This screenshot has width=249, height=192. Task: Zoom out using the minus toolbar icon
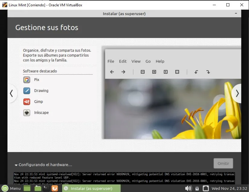[143, 72]
